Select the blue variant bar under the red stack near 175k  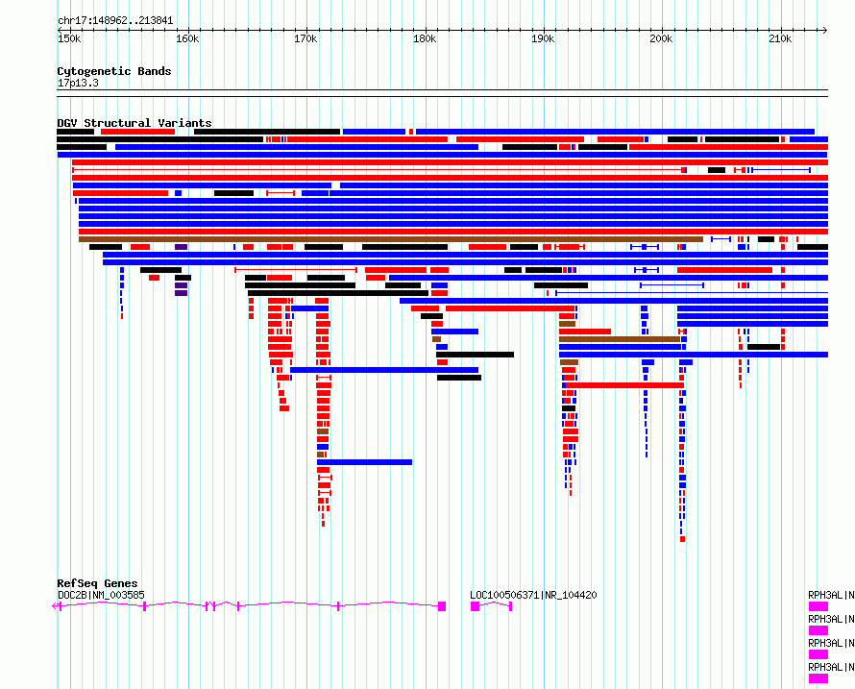tap(364, 462)
